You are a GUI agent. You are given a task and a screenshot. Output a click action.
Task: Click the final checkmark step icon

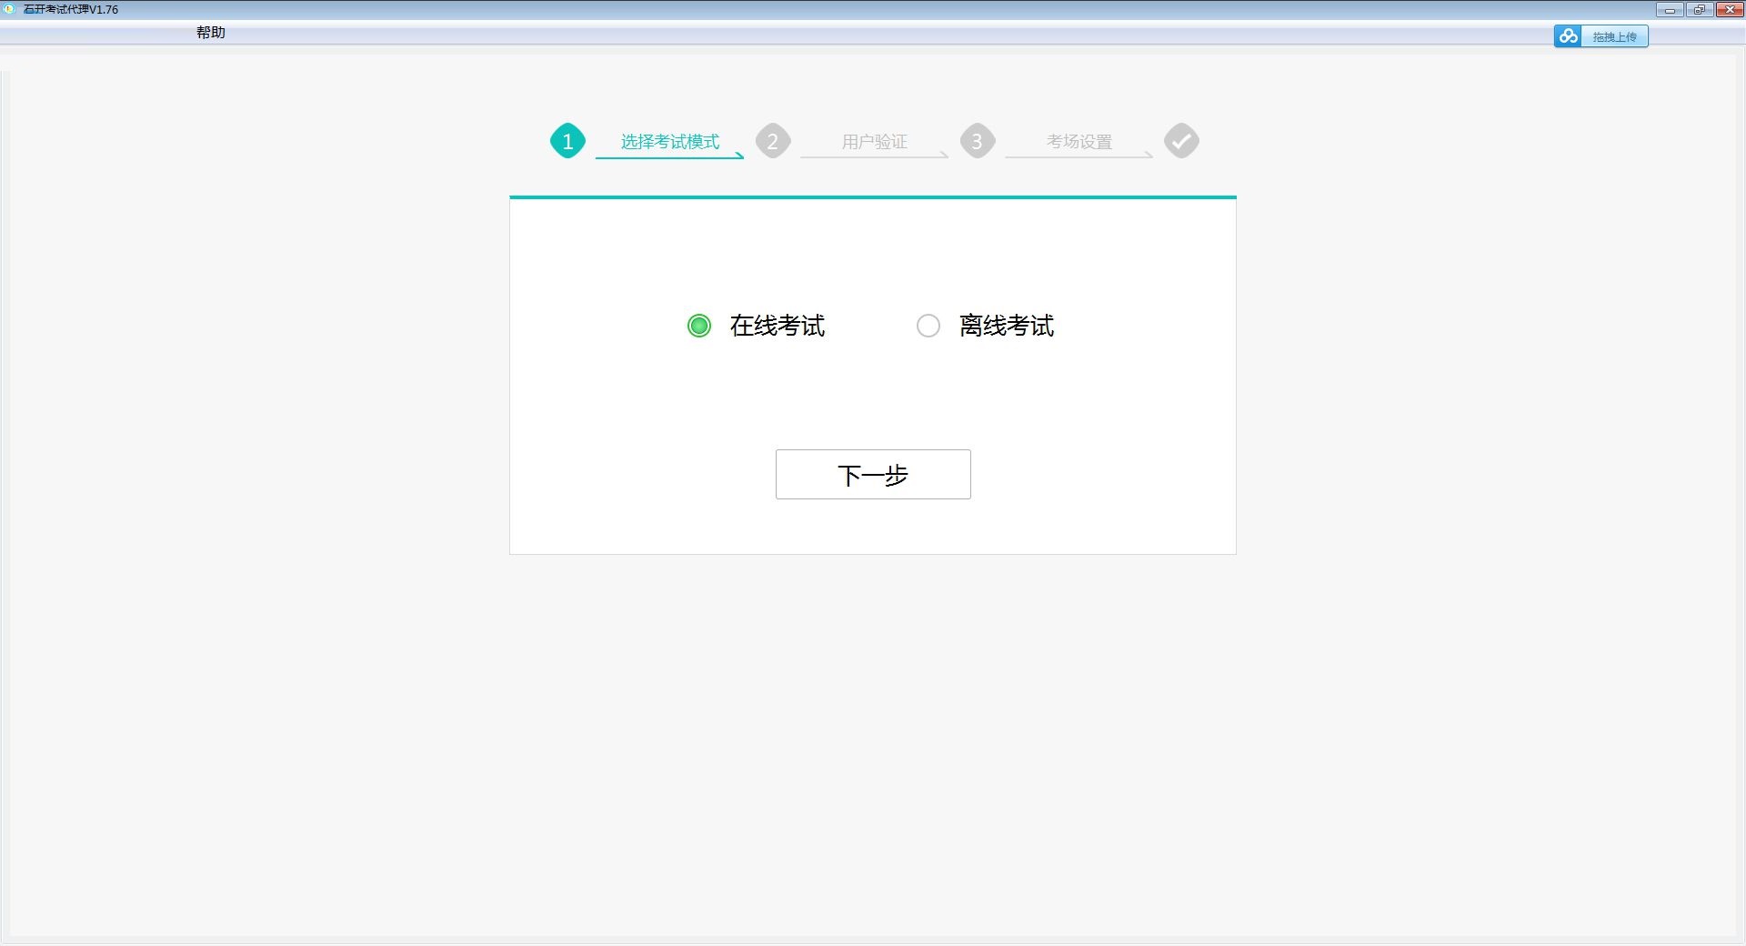point(1181,141)
